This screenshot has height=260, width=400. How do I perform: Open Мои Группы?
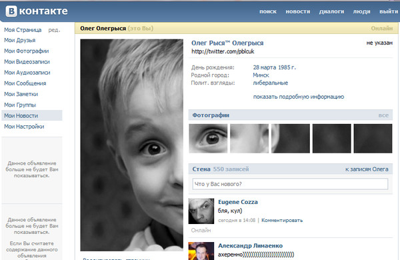click(x=20, y=105)
